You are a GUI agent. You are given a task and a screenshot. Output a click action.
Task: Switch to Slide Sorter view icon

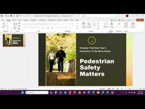(113, 89)
